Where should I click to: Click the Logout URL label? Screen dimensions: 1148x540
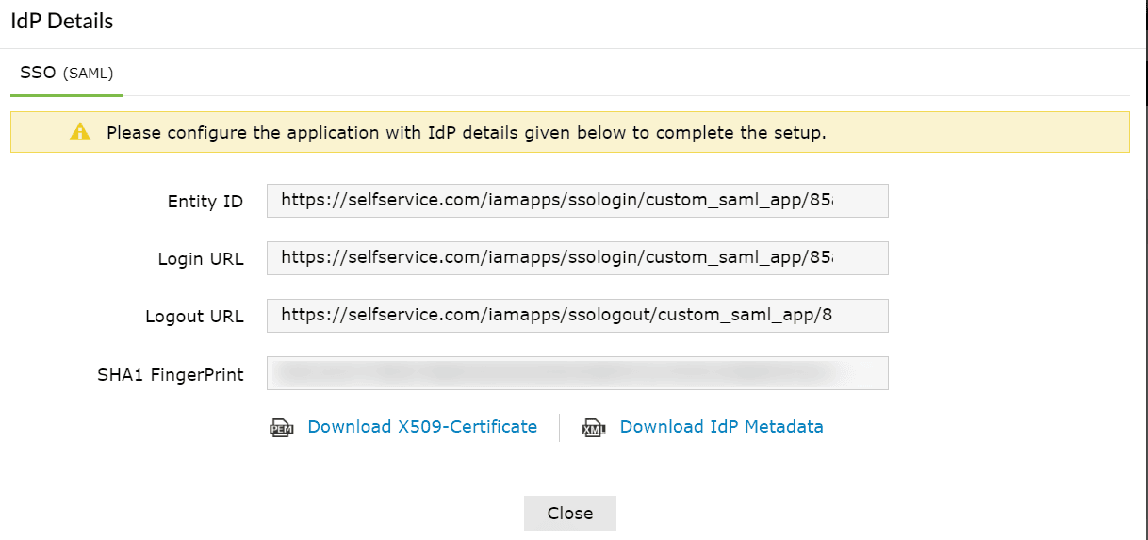click(194, 317)
